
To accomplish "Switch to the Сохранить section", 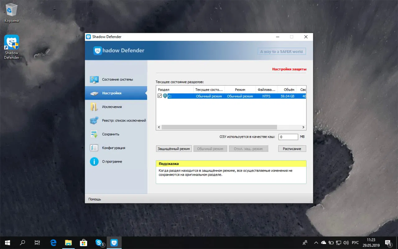I will click(116, 134).
